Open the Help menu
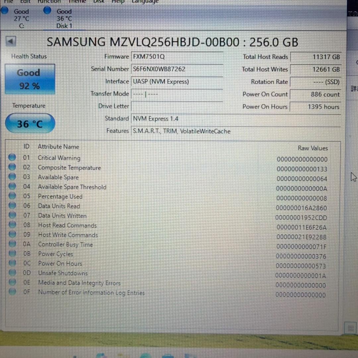The width and height of the screenshot is (358, 358). coord(118,2)
